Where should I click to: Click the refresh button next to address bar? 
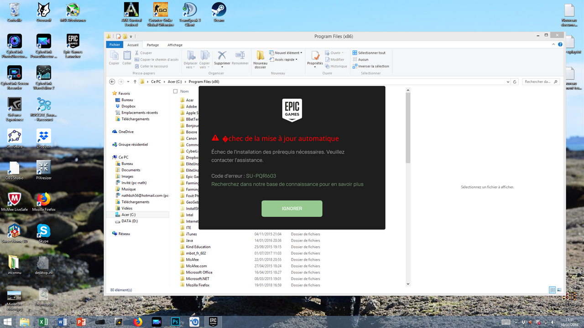pos(515,82)
